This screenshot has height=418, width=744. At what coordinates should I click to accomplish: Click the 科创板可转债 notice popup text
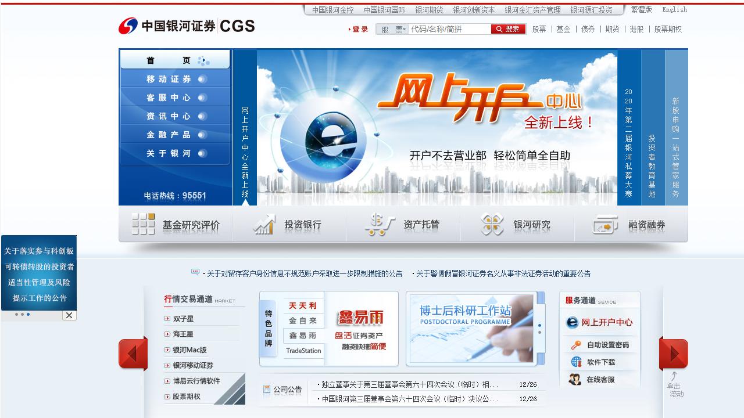(39, 272)
